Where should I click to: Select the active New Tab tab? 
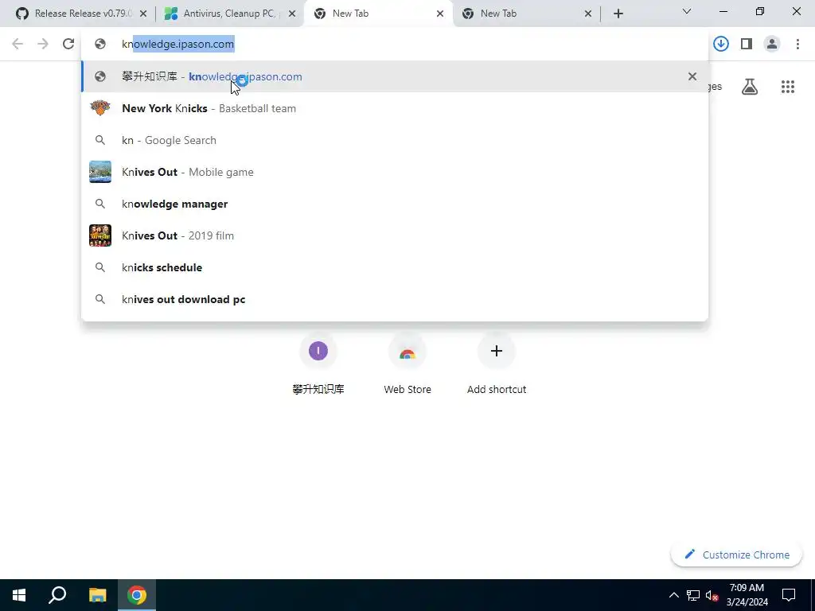[378, 14]
